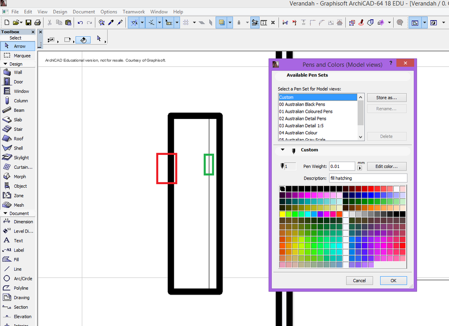Select the Roof tool in Toolbox
This screenshot has height=326, width=449.
(18, 139)
